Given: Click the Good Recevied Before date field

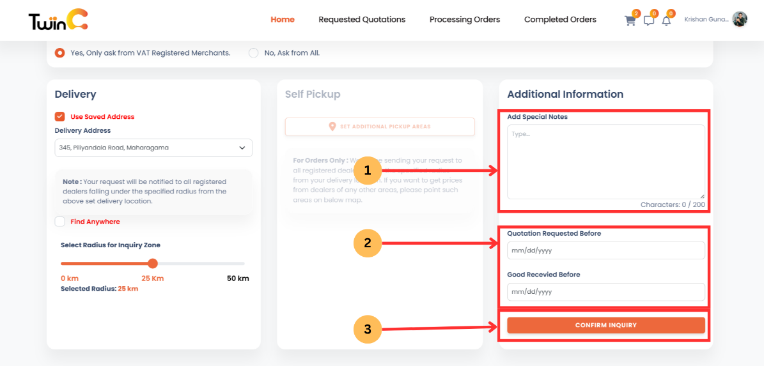Looking at the screenshot, I should [x=605, y=291].
